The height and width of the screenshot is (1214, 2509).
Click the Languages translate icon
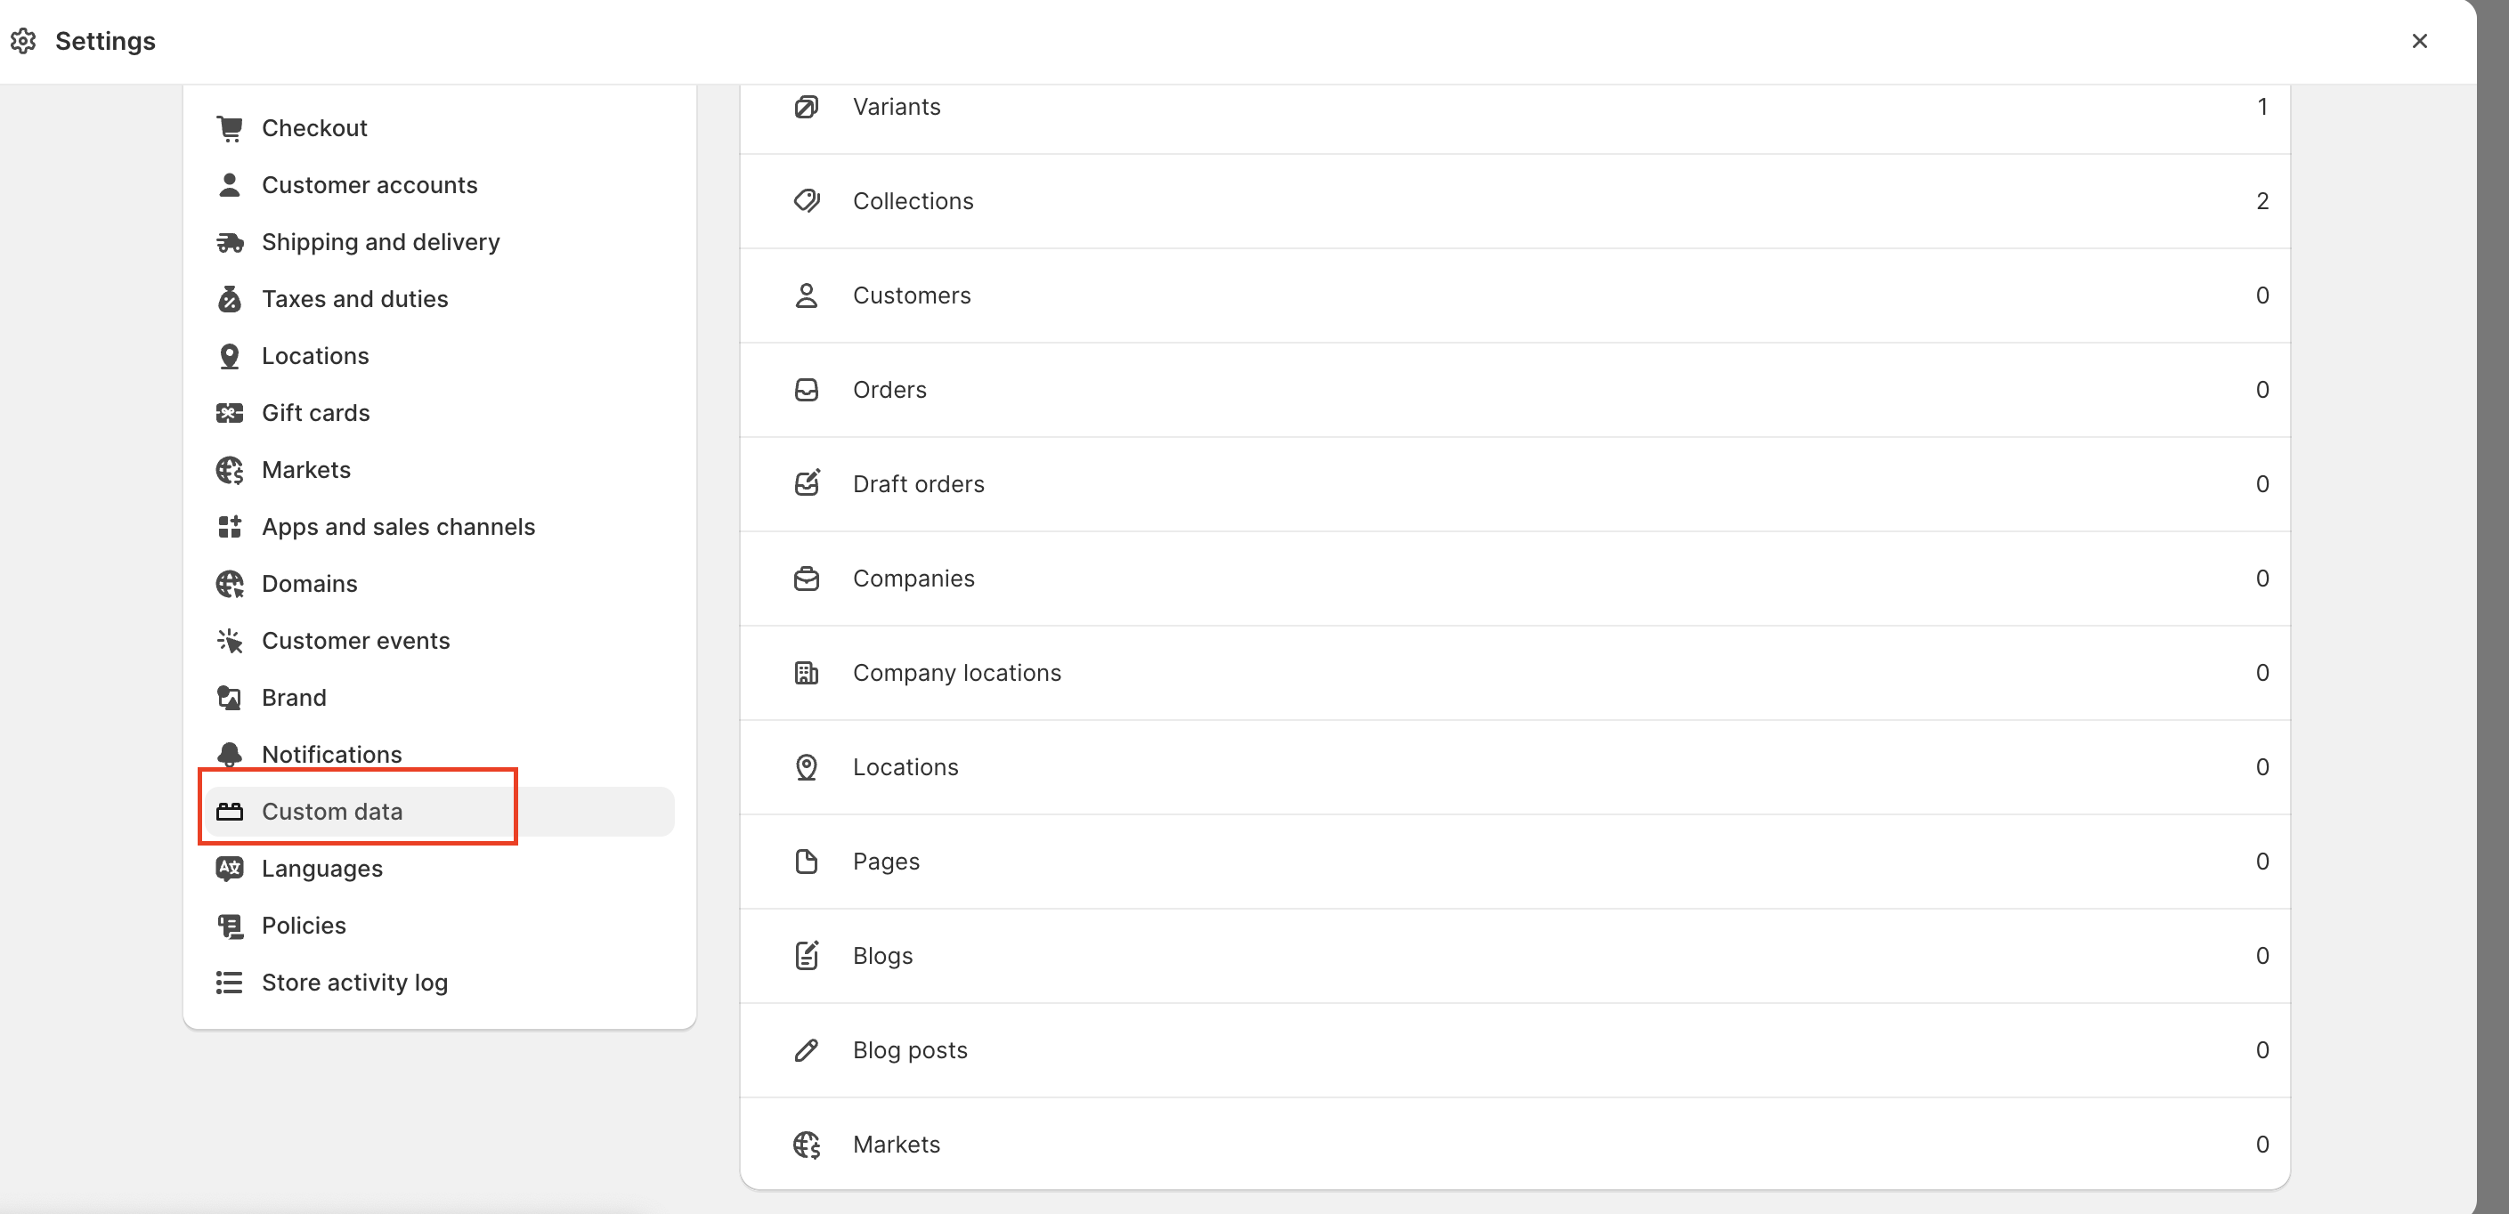pos(230,869)
